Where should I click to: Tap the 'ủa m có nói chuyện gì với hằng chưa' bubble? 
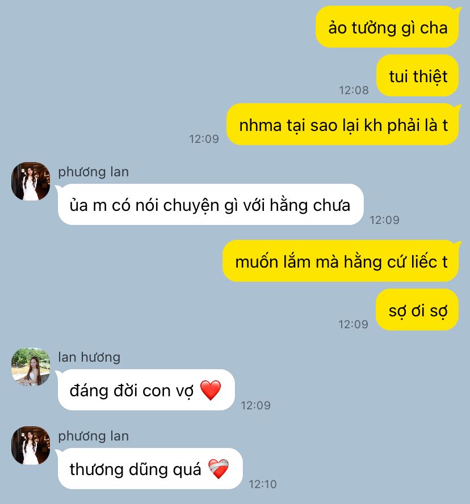click(x=210, y=205)
